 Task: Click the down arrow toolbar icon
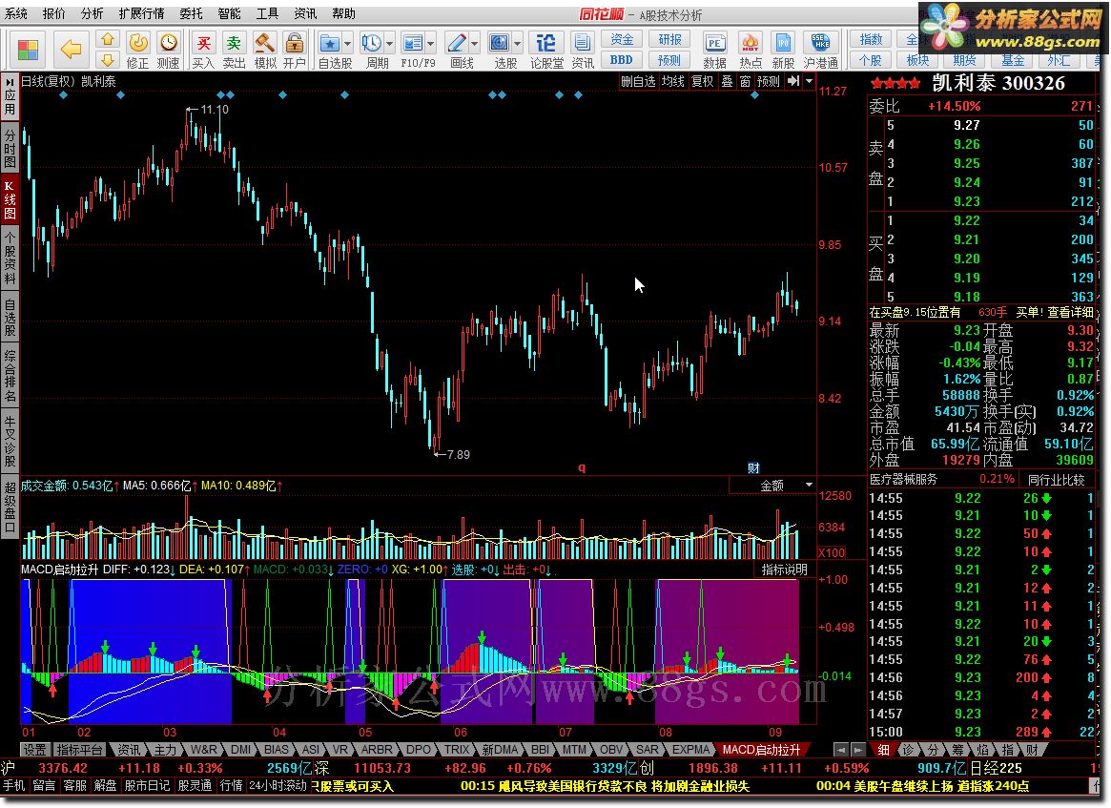click(x=107, y=59)
